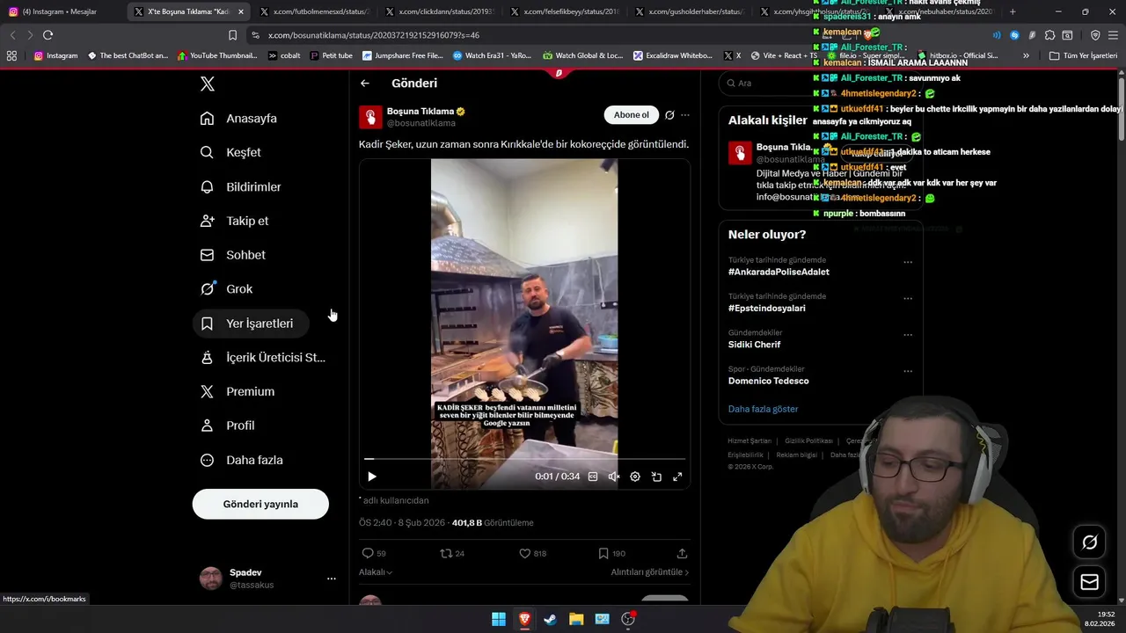Click Gönderi yayınla post button
The width and height of the screenshot is (1126, 633).
(260, 505)
